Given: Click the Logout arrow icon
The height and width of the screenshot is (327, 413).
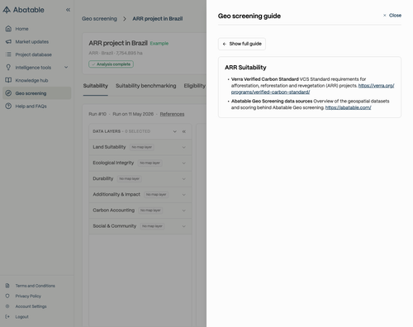Looking at the screenshot, I should (x=7, y=316).
